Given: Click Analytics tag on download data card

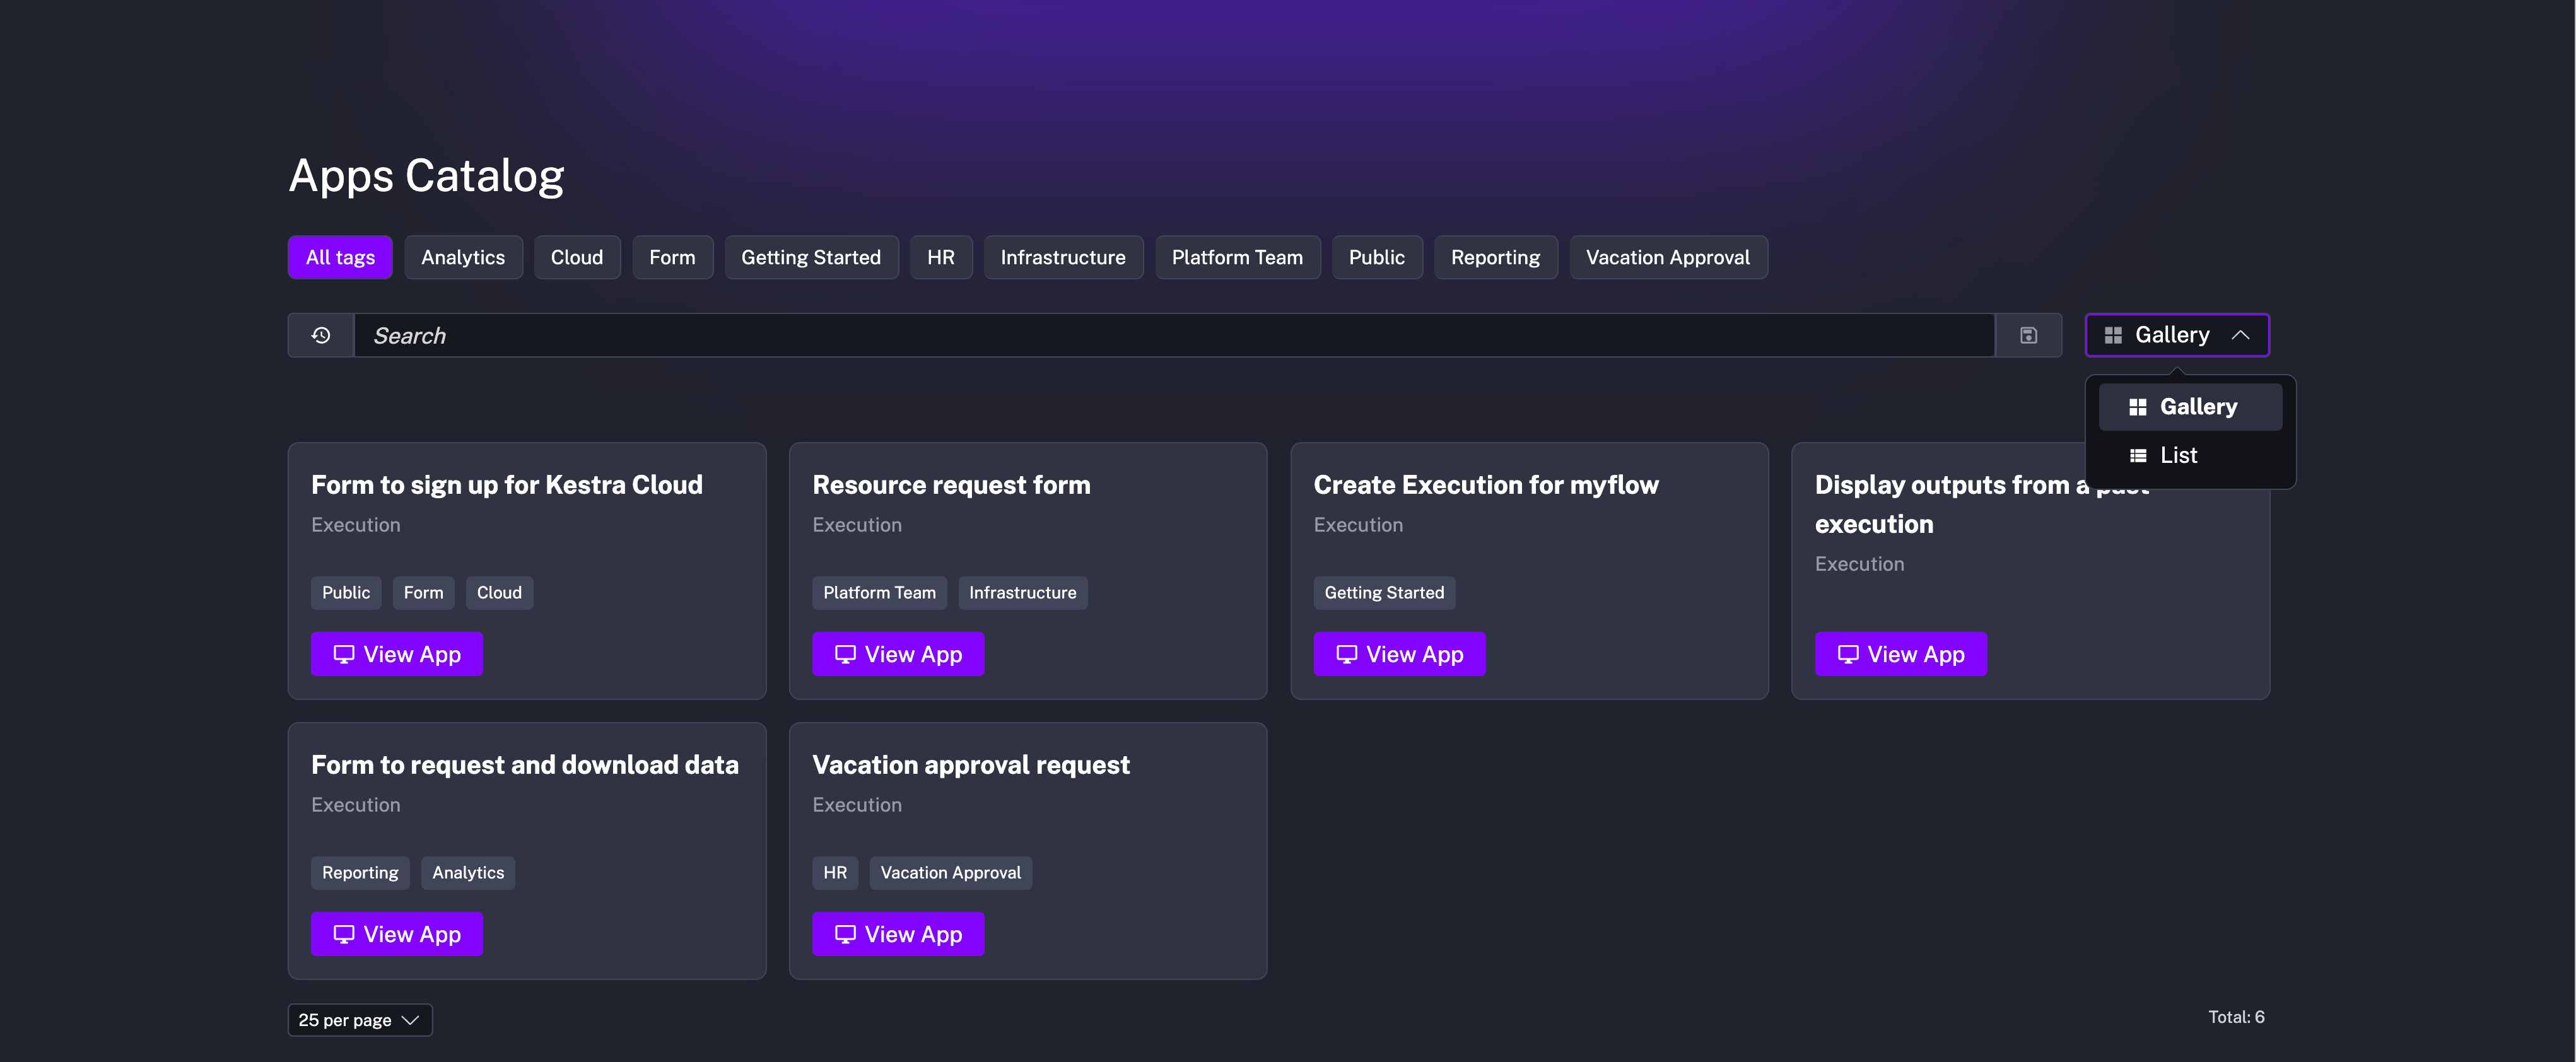Looking at the screenshot, I should tap(468, 873).
